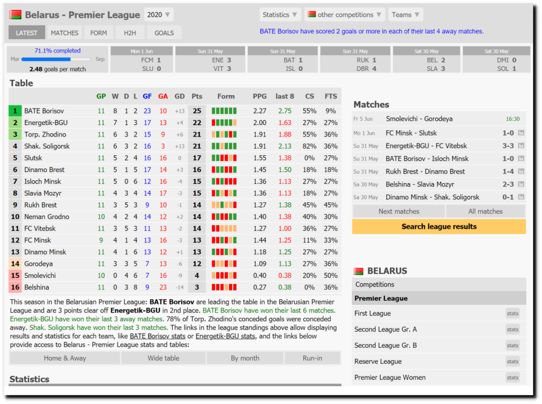Viewport: 542px width, 404px height.
Task: Expand the Statistics dropdown menu
Action: click(281, 15)
